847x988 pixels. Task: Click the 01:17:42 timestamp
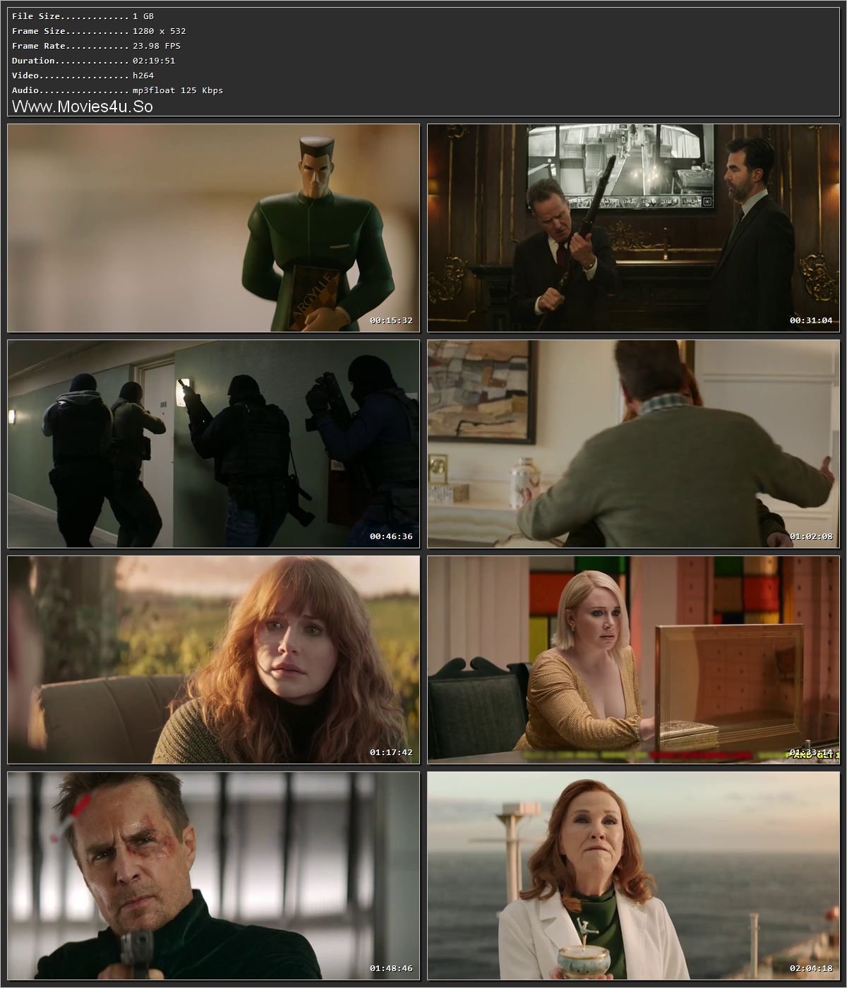[390, 752]
